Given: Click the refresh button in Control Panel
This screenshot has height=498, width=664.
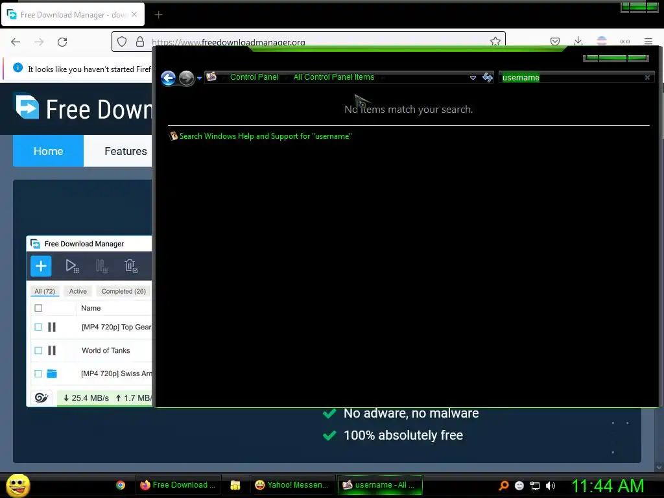Looking at the screenshot, I should [488, 77].
